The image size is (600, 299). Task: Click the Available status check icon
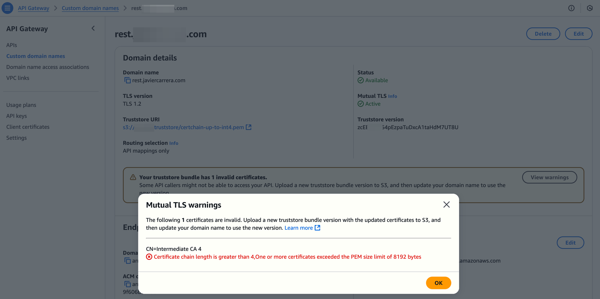pos(361,80)
